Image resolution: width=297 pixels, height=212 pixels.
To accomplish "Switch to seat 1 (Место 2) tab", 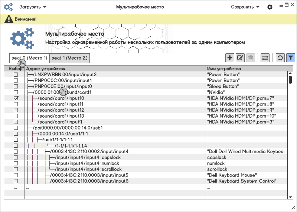I will click(69, 58).
